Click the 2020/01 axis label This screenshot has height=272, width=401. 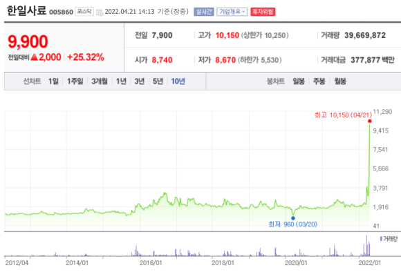pos(296,263)
